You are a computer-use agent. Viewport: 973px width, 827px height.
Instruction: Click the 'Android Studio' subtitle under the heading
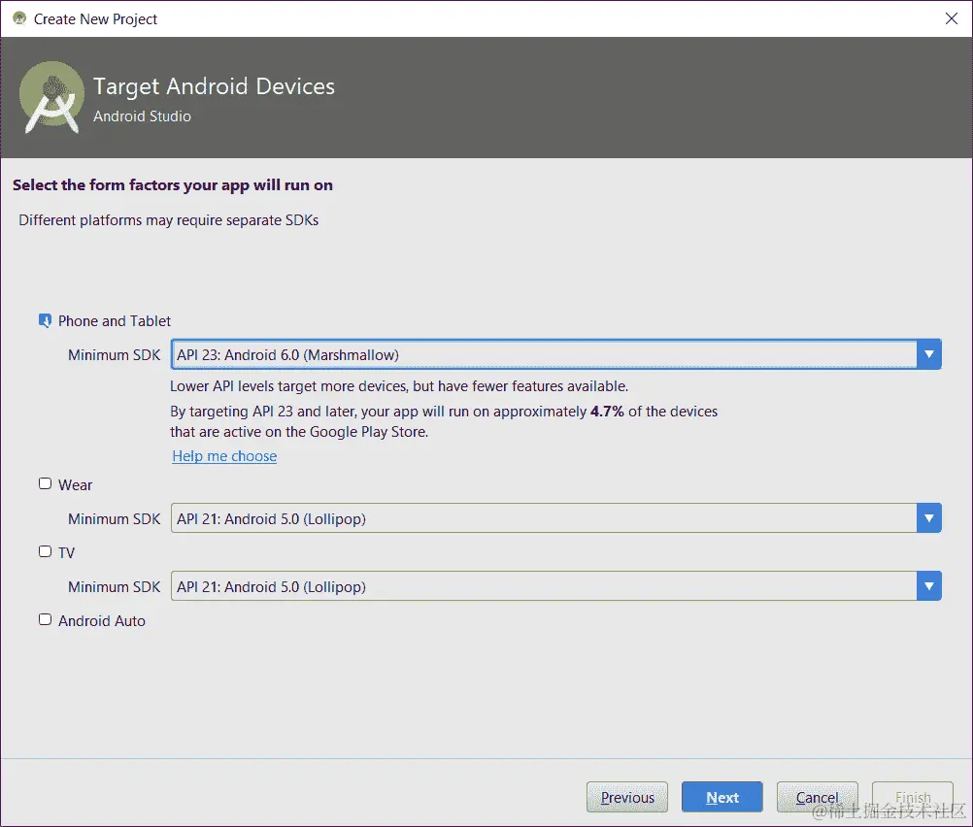(142, 116)
